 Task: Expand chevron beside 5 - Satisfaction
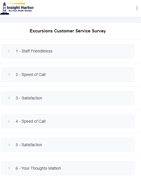click(x=9, y=145)
